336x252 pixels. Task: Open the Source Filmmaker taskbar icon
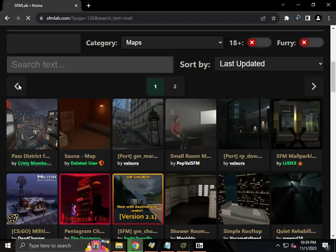(183, 245)
